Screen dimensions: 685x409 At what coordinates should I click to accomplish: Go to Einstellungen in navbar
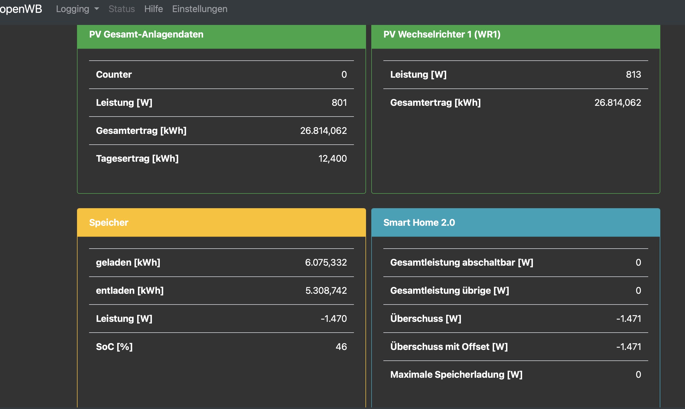pos(200,9)
